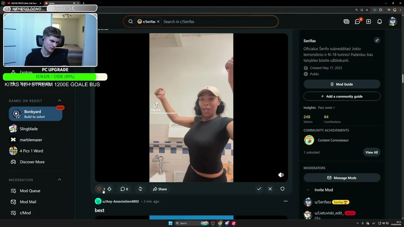Open a new browser tab
404x227 pixels.
(84, 3)
